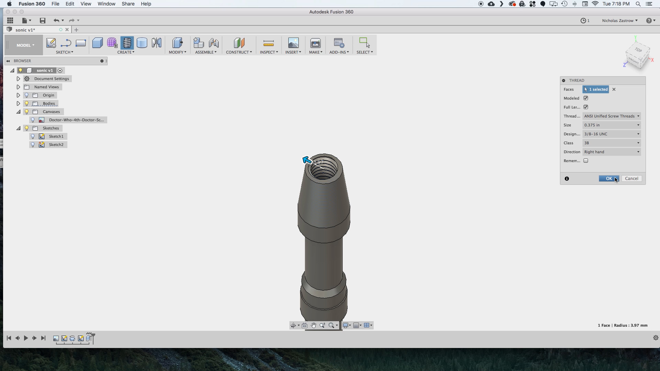Choose the Rectangle sketch tool
660x371 pixels.
tap(81, 43)
